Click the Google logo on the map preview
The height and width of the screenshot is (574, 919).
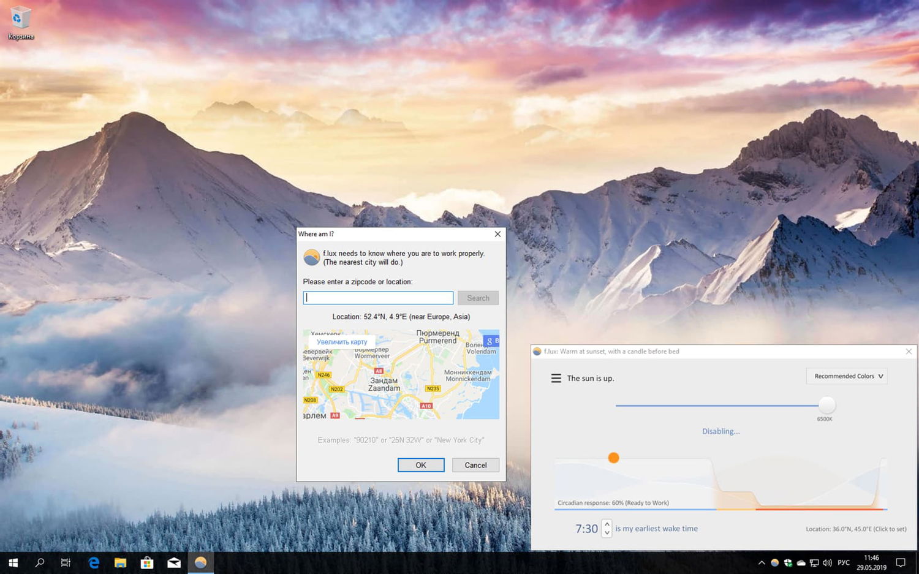(x=490, y=341)
